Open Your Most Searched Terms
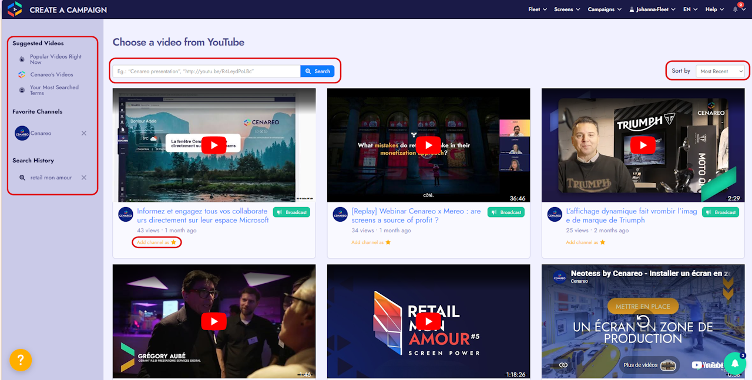The height and width of the screenshot is (380, 752). [54, 90]
